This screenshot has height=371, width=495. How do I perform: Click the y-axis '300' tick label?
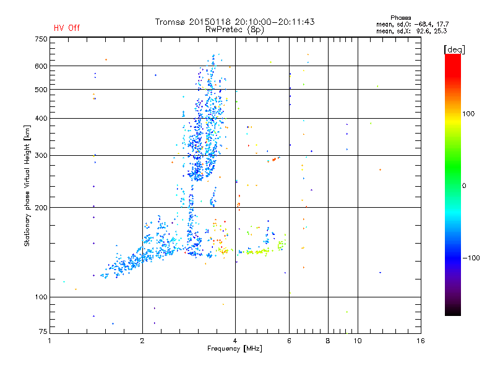(41, 155)
